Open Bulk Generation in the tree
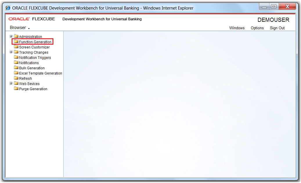The width and height of the screenshot is (301, 183). coord(32,68)
